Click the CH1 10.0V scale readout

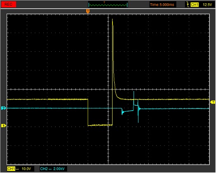tap(26, 169)
